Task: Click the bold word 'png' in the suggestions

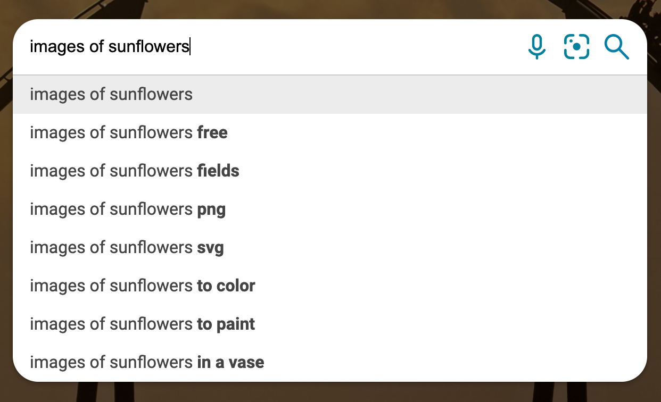Action: click(211, 209)
